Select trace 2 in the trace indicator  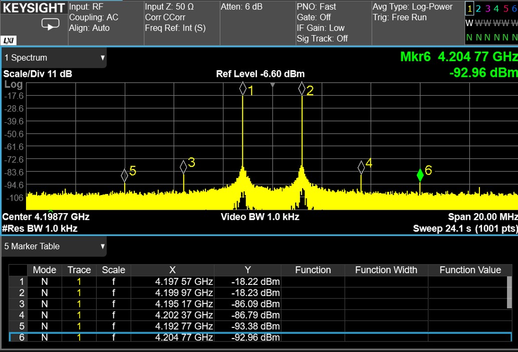(478, 9)
